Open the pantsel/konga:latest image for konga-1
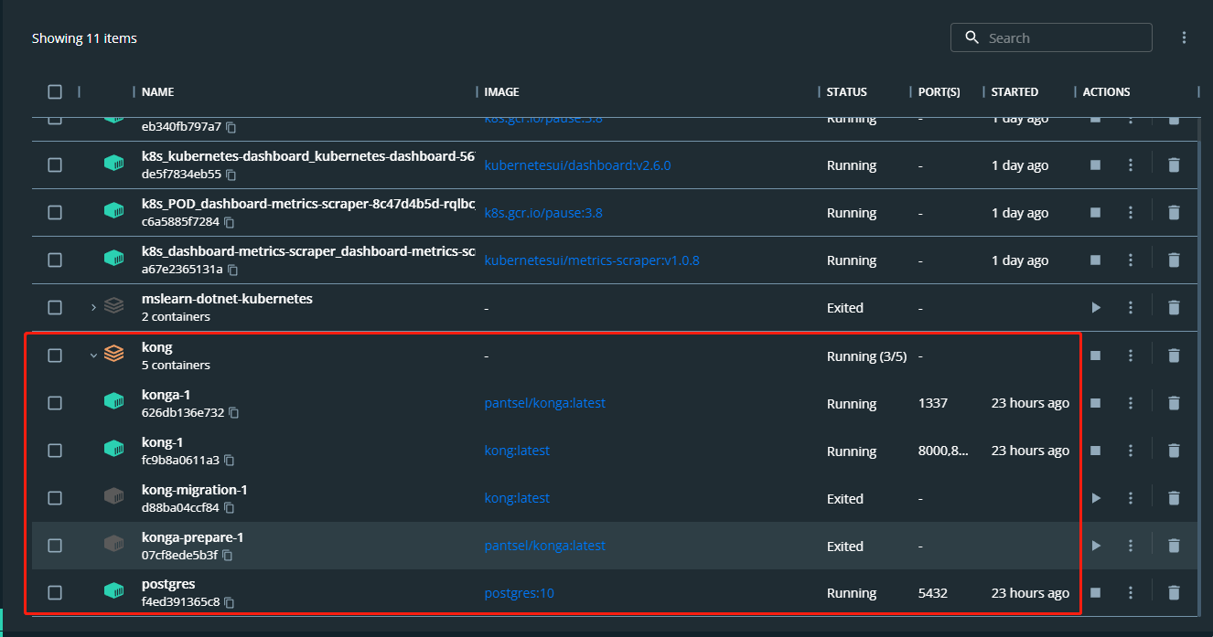Screen dimensions: 1213x637 544,403
